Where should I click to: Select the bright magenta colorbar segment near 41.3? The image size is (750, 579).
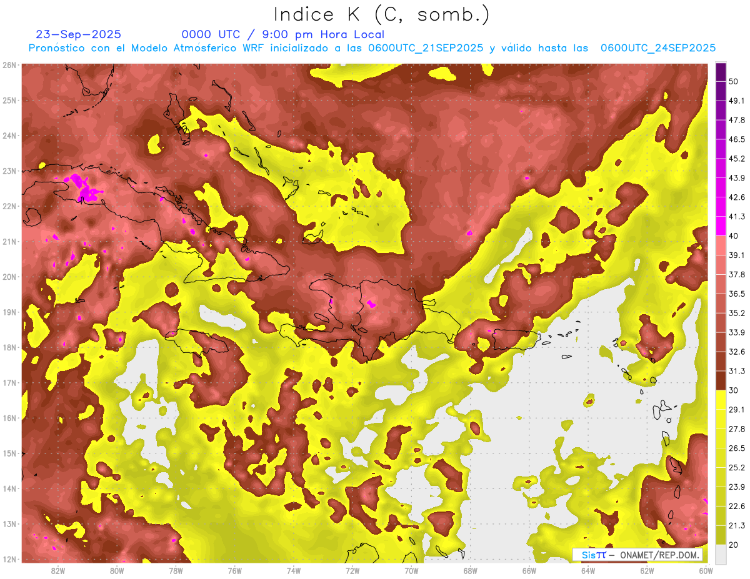[x=721, y=217]
